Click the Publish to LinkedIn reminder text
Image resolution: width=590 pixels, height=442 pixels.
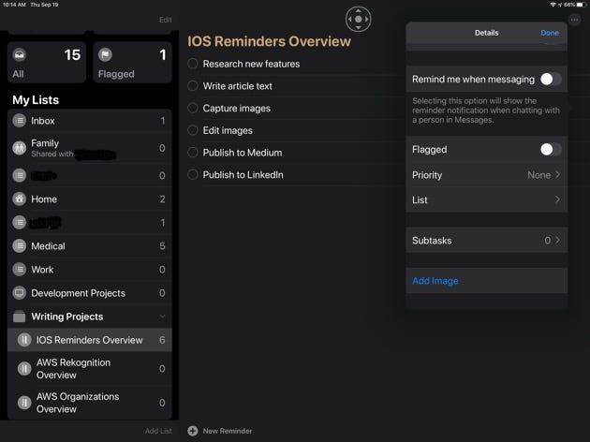pyautogui.click(x=243, y=174)
